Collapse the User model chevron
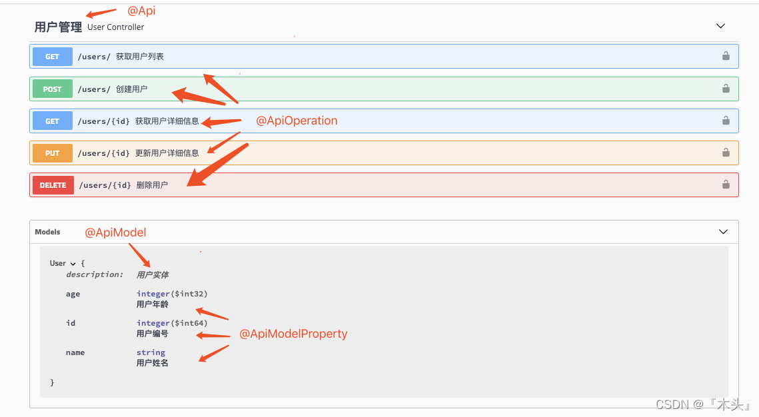759x417 pixels. (x=73, y=264)
